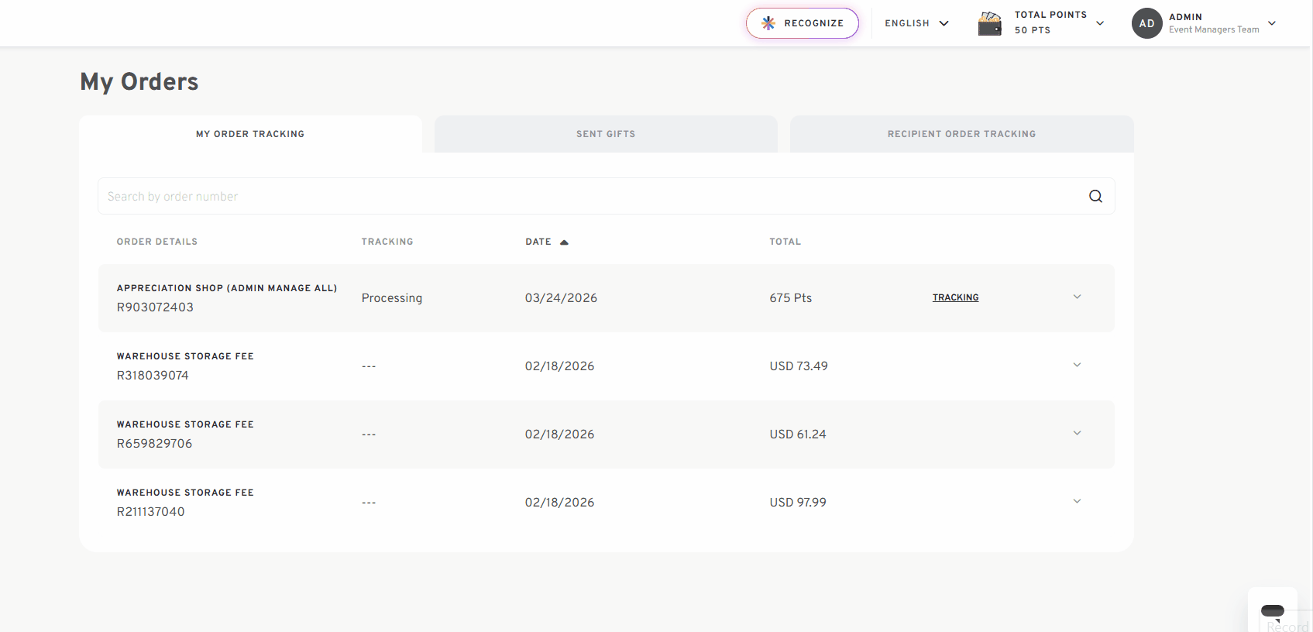Image resolution: width=1313 pixels, height=632 pixels.
Task: Select order number R211137040
Action: click(x=150, y=512)
